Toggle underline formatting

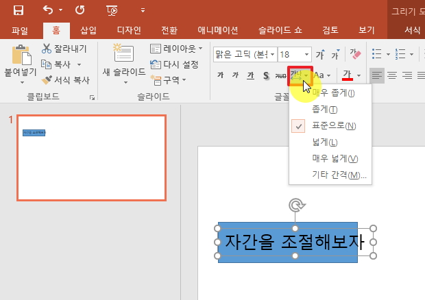[x=250, y=75]
